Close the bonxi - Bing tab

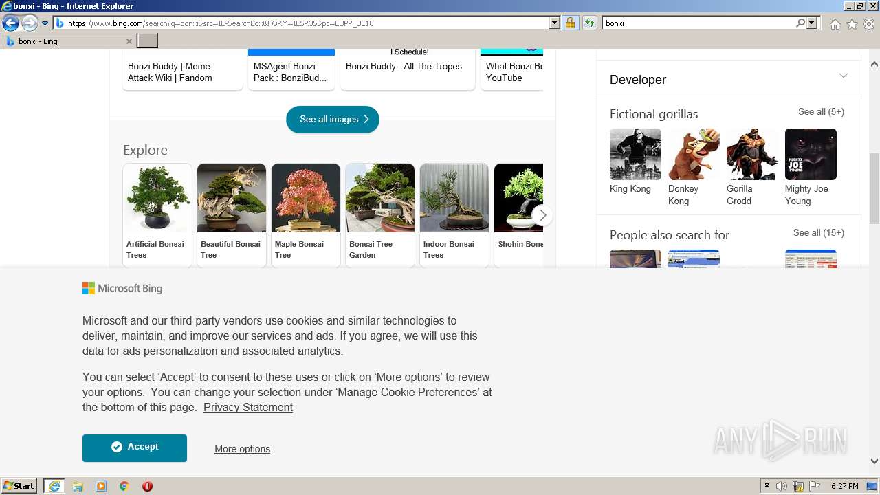click(x=129, y=41)
